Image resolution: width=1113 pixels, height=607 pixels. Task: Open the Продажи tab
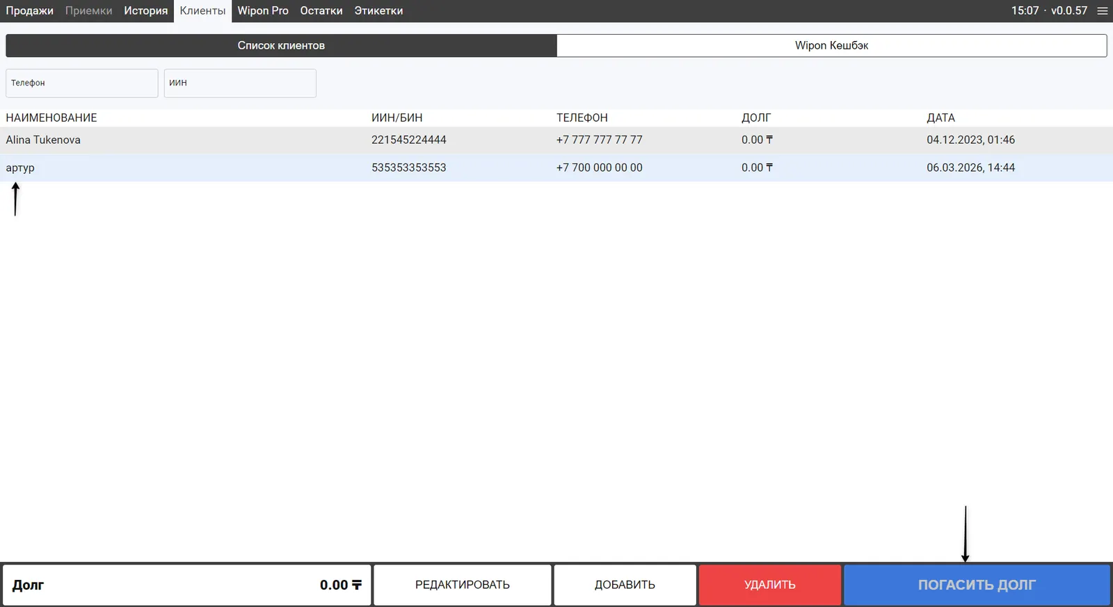[29, 11]
